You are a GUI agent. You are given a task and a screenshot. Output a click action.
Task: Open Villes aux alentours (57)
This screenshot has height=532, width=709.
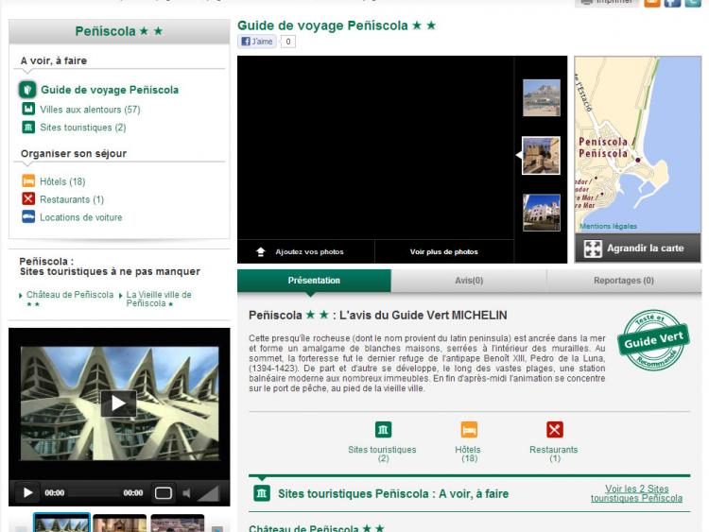tap(90, 110)
